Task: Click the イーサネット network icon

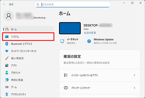Action: (x=62, y=41)
